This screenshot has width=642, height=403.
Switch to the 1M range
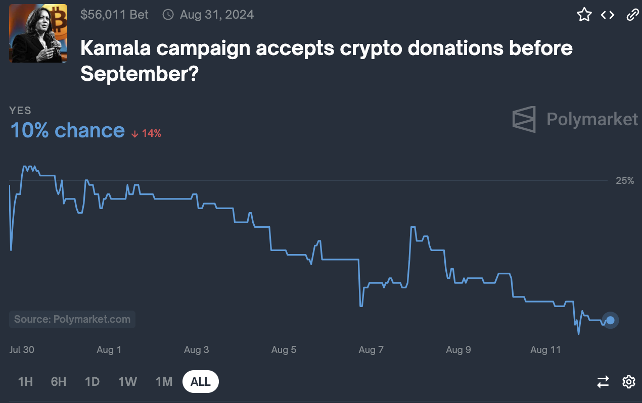164,382
